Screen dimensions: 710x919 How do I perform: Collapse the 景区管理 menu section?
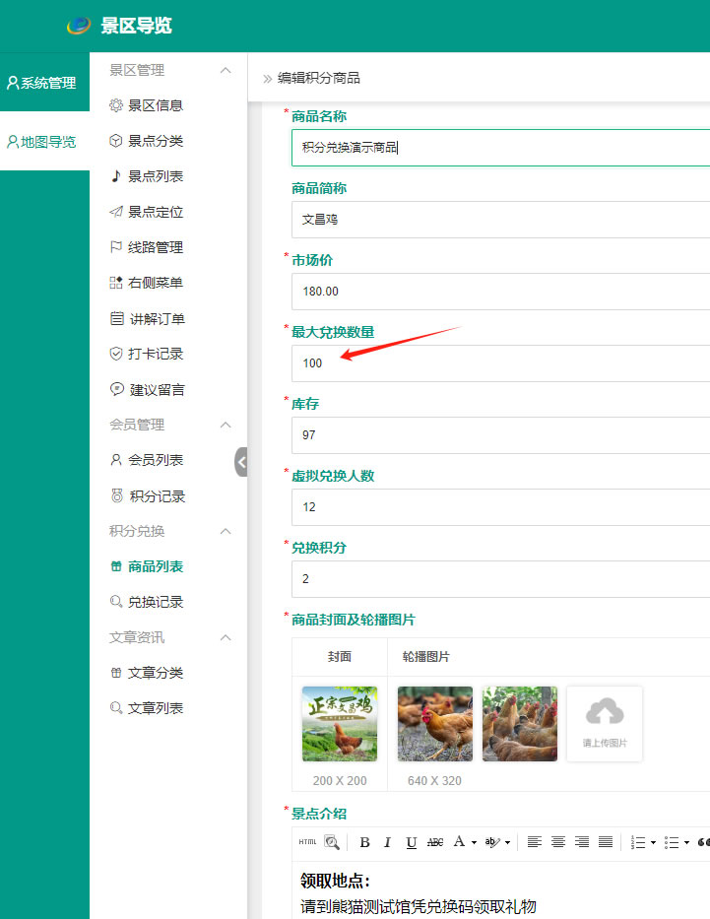[226, 70]
